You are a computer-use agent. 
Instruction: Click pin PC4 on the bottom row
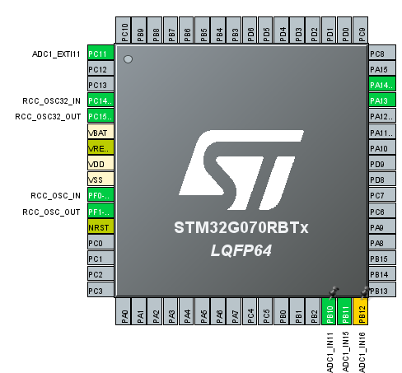[x=250, y=311]
